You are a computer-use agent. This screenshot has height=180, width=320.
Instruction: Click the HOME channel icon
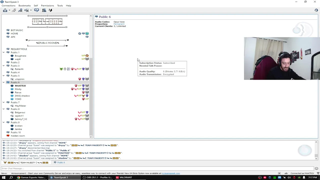8,33
